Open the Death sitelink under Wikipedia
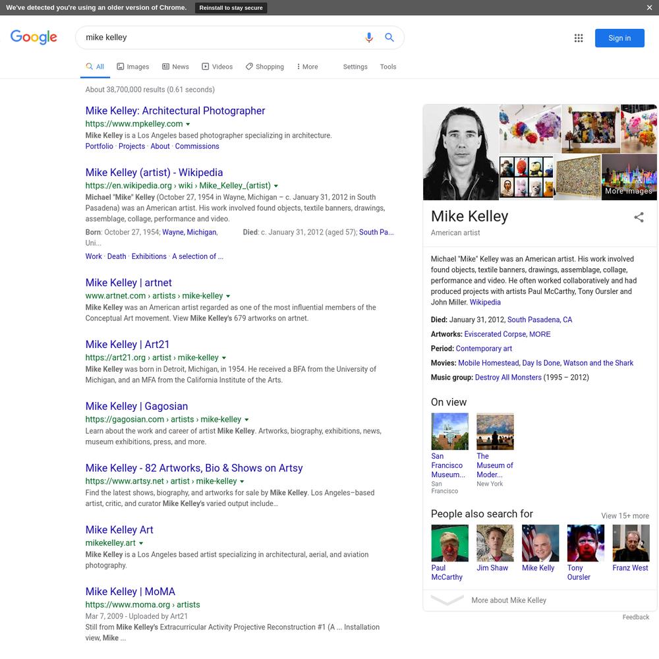 coord(117,256)
